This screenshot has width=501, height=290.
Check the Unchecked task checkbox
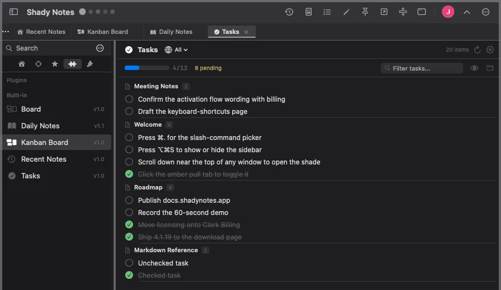pos(129,263)
